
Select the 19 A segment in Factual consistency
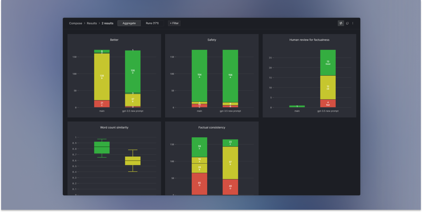[200, 160]
